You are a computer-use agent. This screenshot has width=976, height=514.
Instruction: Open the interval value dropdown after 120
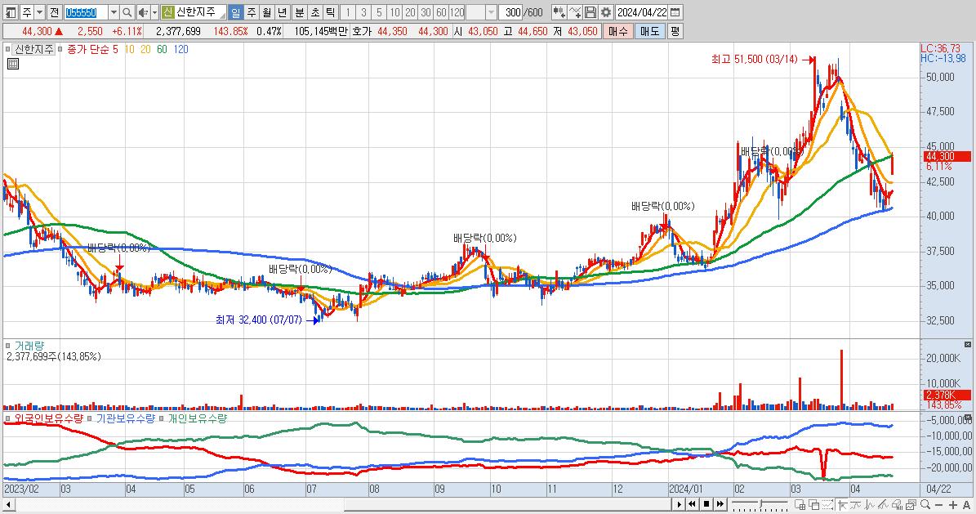click(491, 11)
